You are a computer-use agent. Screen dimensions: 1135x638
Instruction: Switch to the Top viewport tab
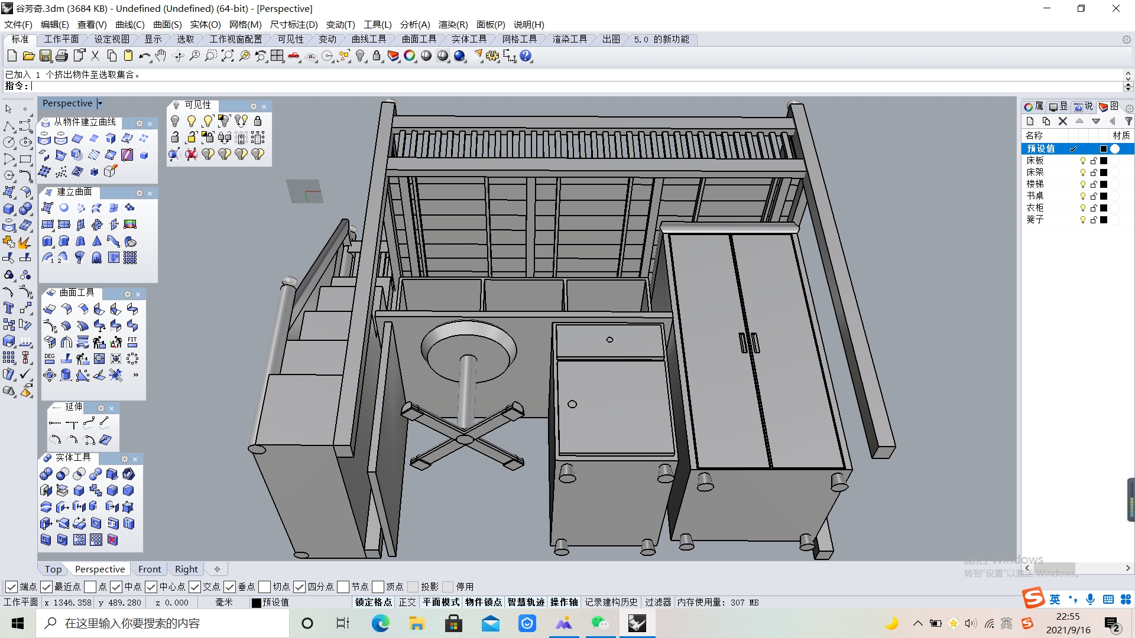pos(52,569)
